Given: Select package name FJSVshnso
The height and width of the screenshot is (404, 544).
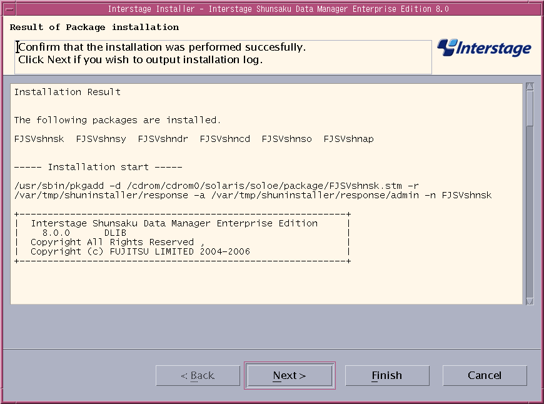Looking at the screenshot, I should (x=286, y=139).
